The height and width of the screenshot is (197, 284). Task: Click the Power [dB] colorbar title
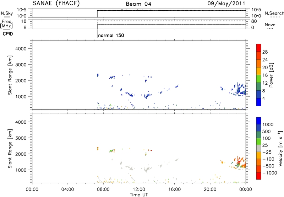[271, 75]
